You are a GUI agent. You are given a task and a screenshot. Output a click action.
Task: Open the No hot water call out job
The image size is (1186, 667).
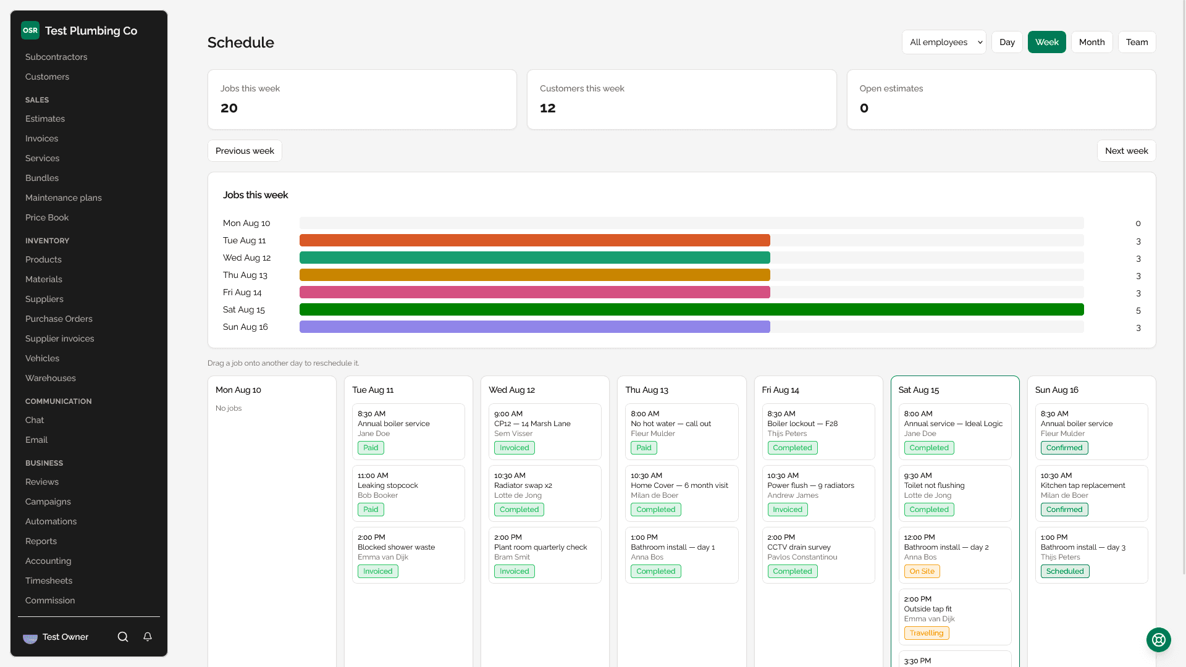coord(681,432)
